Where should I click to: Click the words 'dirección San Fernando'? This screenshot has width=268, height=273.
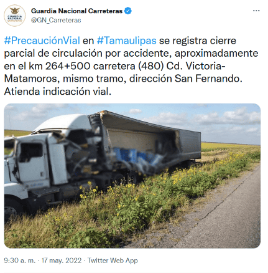point(185,79)
